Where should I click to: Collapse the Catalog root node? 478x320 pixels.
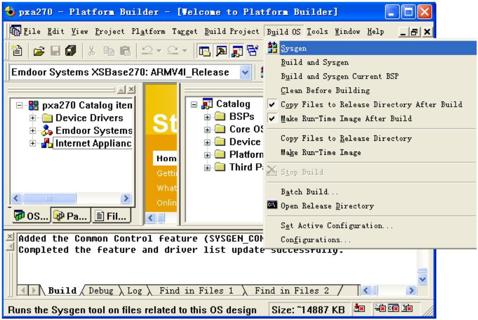pyautogui.click(x=195, y=105)
